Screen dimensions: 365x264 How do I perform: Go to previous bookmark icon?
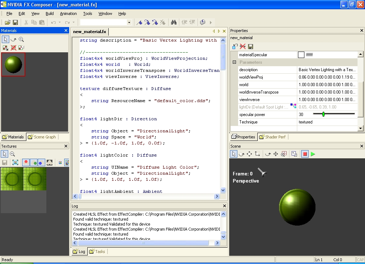pos(155,22)
